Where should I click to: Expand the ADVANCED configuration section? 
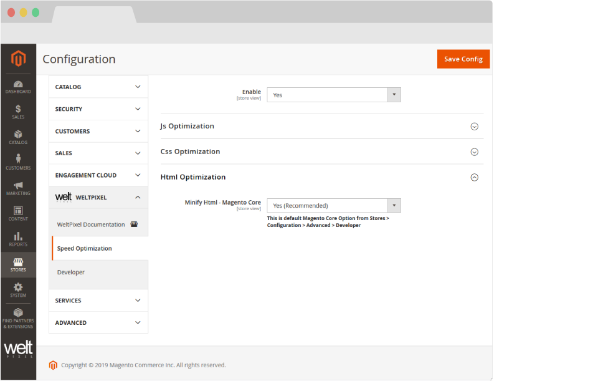point(98,322)
